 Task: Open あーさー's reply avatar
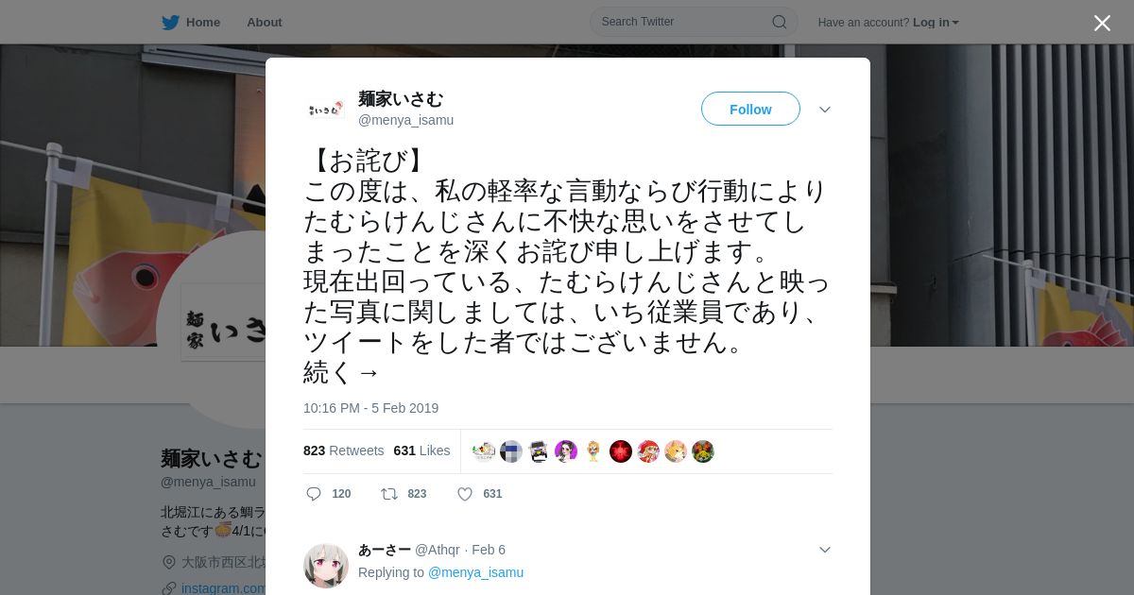point(326,566)
